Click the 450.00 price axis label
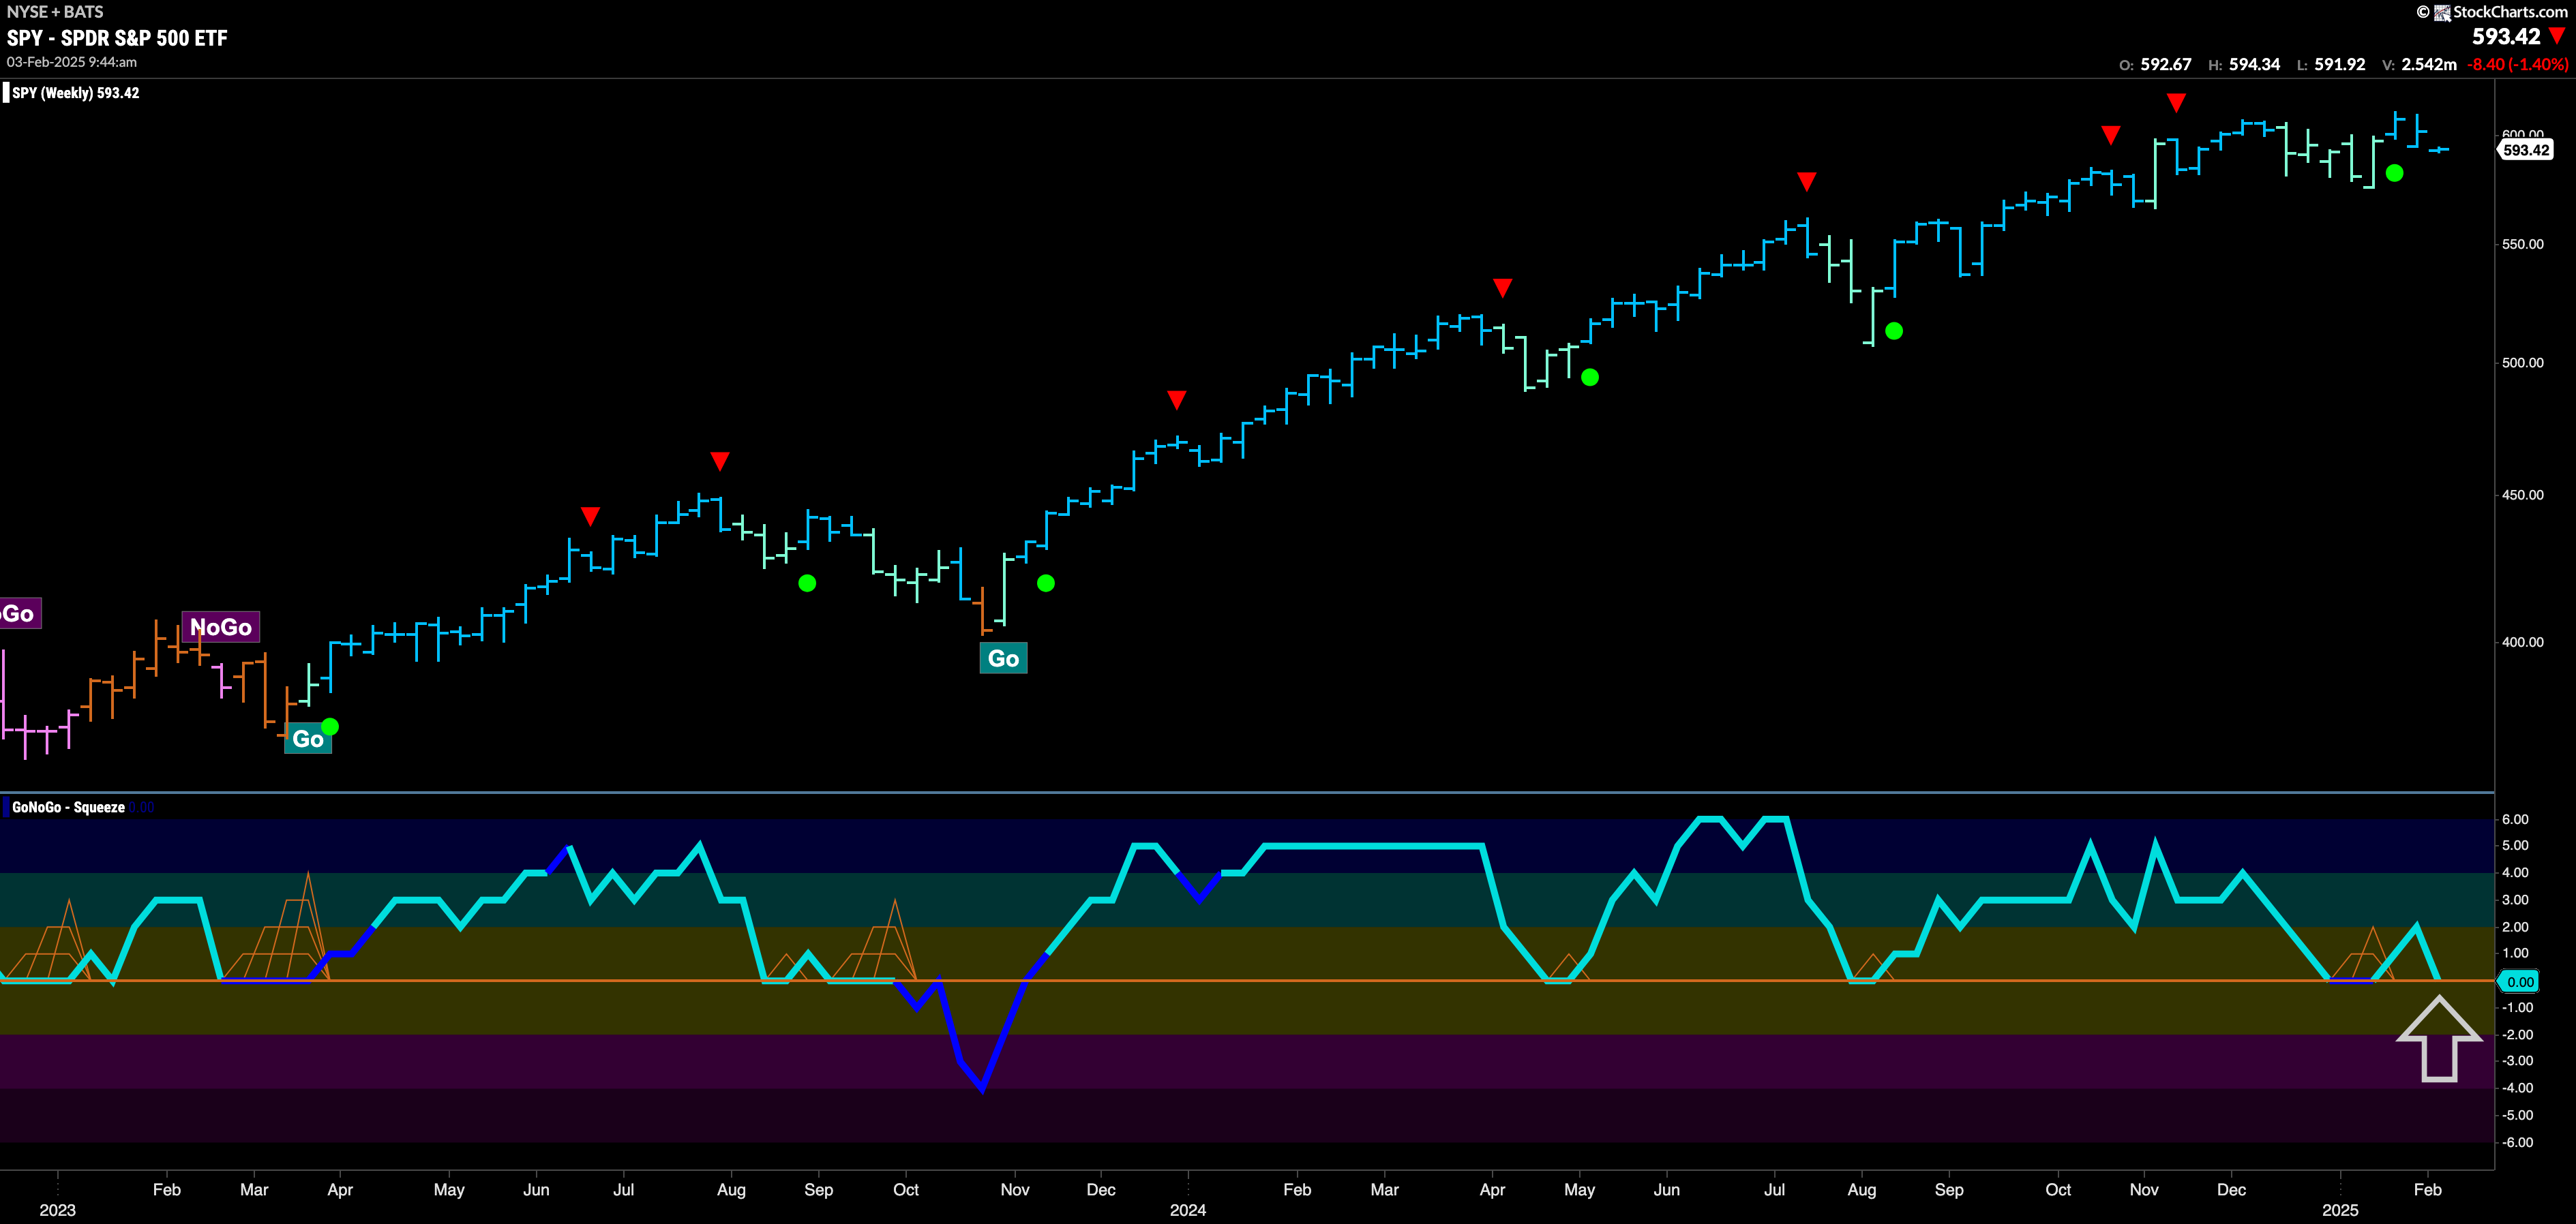The height and width of the screenshot is (1224, 2576). [x=2523, y=495]
